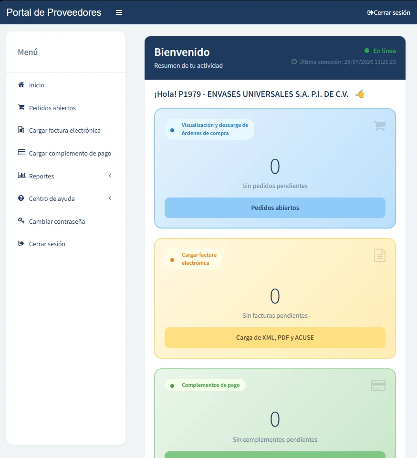The height and width of the screenshot is (458, 417).
Task: Click the document icon in yellow card
Action: (380, 255)
